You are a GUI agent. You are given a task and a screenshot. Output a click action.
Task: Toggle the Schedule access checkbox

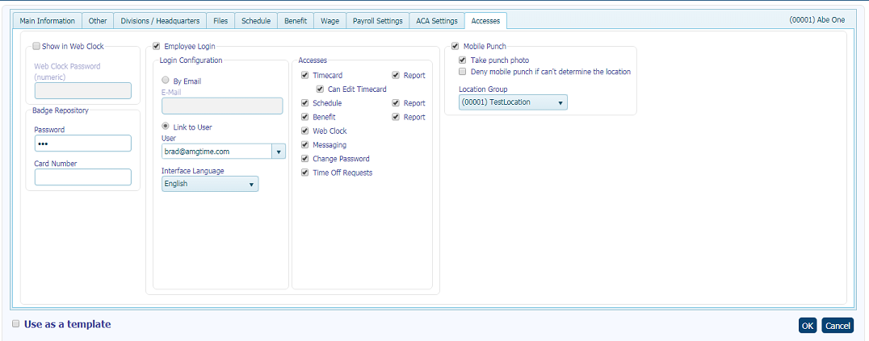[x=304, y=103]
